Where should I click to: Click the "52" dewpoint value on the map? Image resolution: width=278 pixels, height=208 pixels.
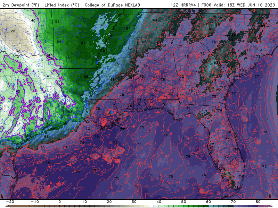[57, 21]
